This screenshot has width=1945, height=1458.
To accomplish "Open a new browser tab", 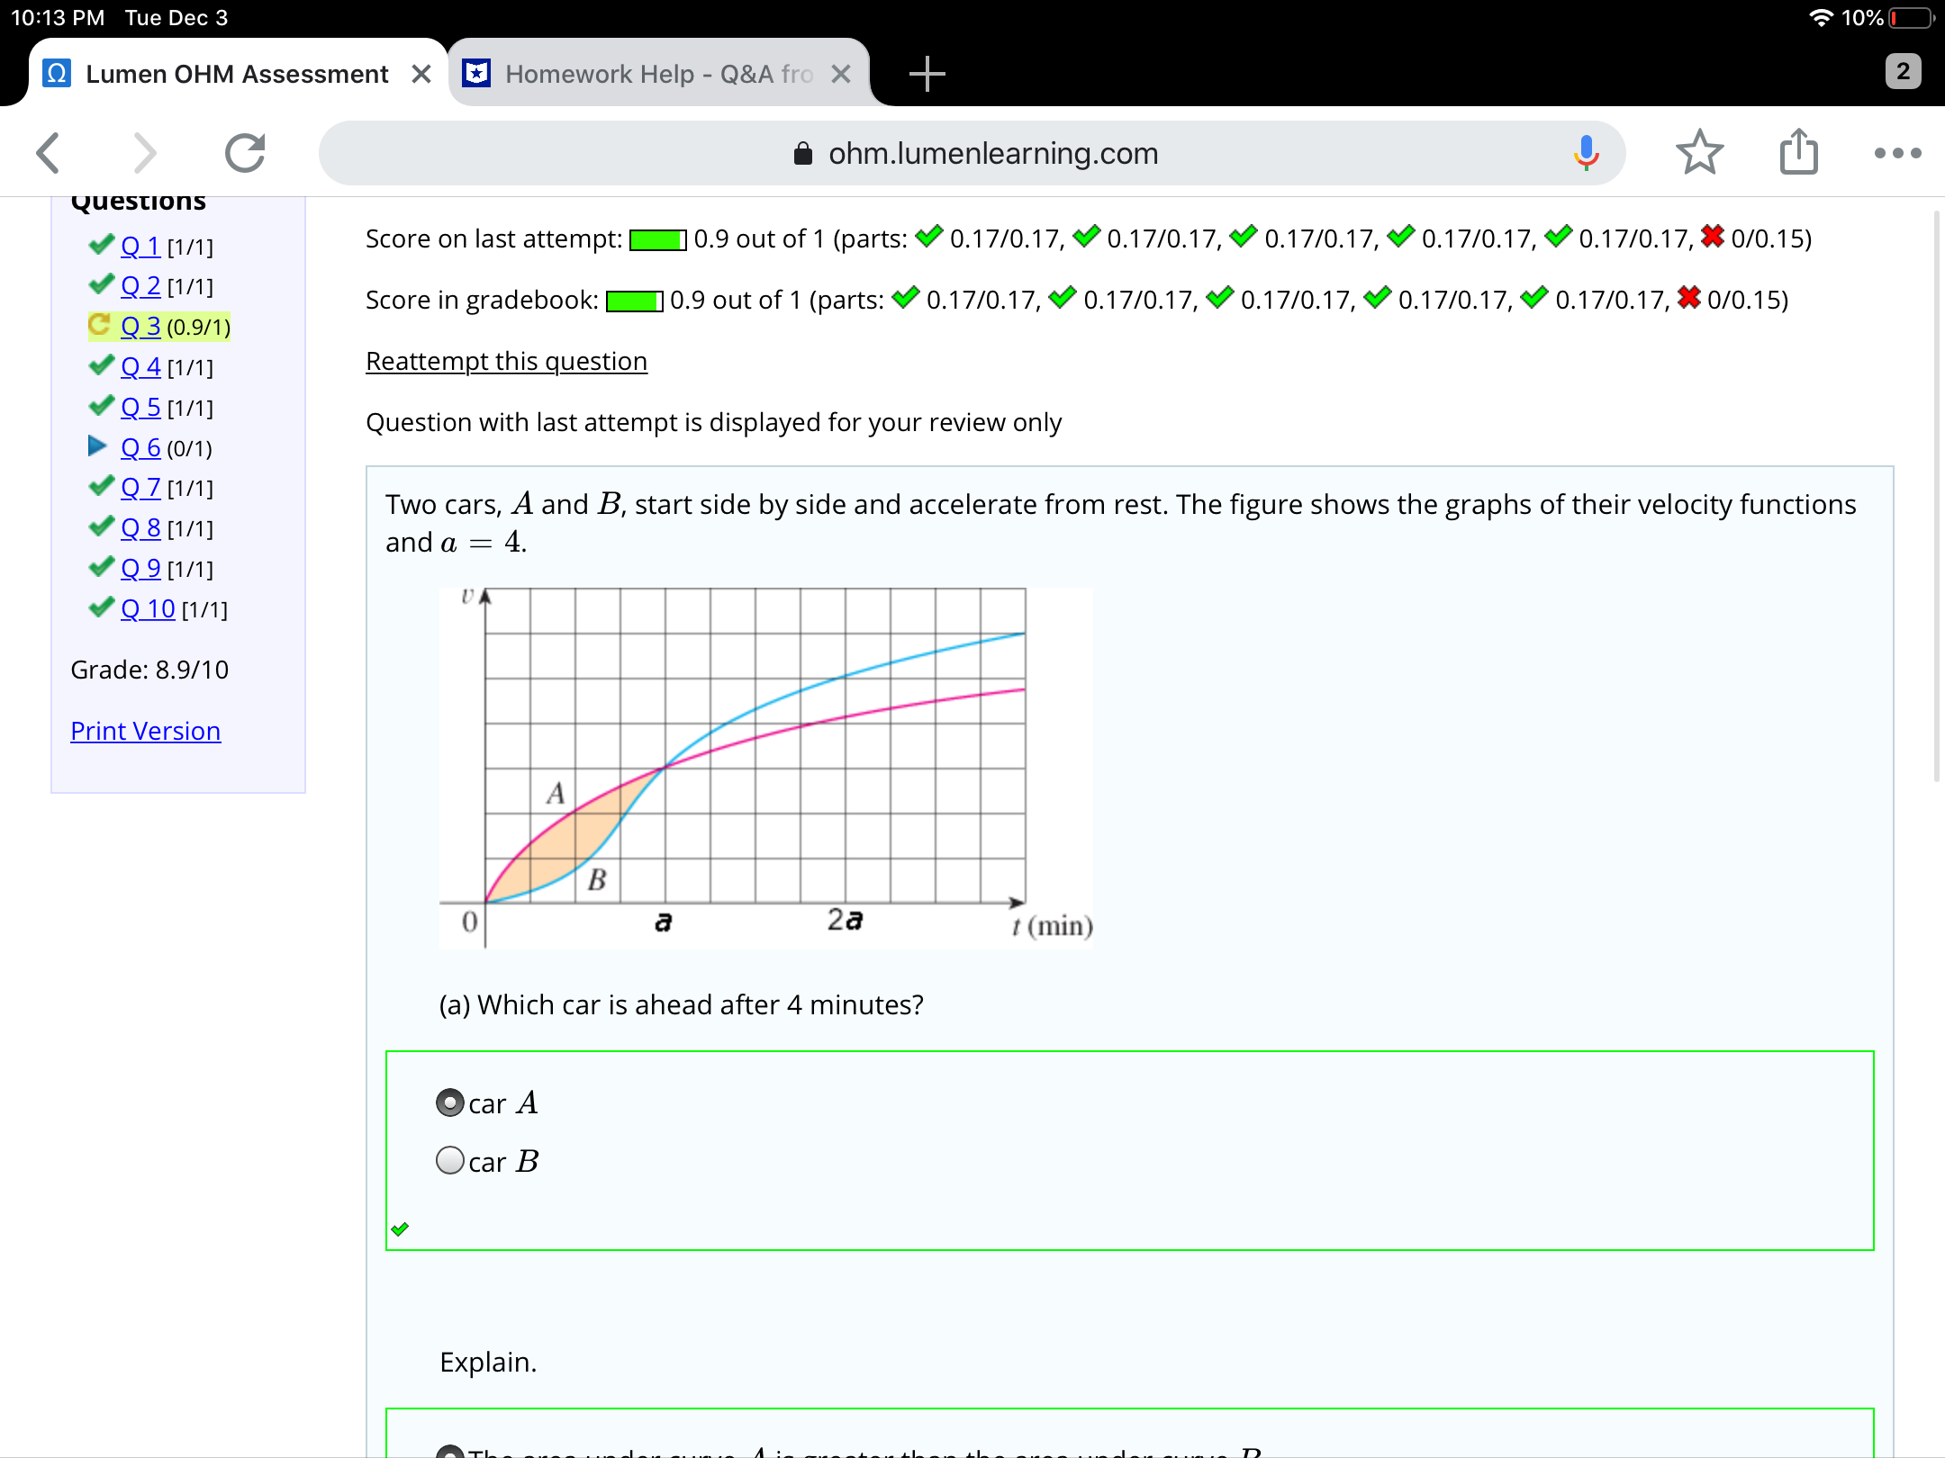I will point(927,74).
